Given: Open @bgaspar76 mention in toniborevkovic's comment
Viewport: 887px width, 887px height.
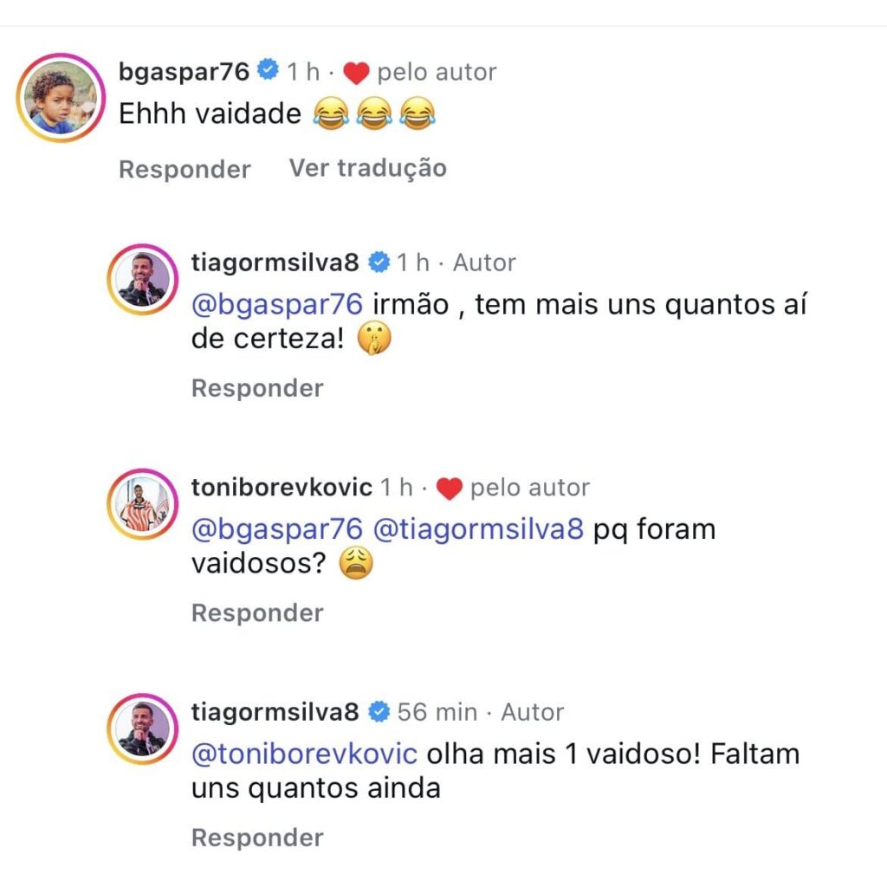Looking at the screenshot, I should pyautogui.click(x=277, y=530).
